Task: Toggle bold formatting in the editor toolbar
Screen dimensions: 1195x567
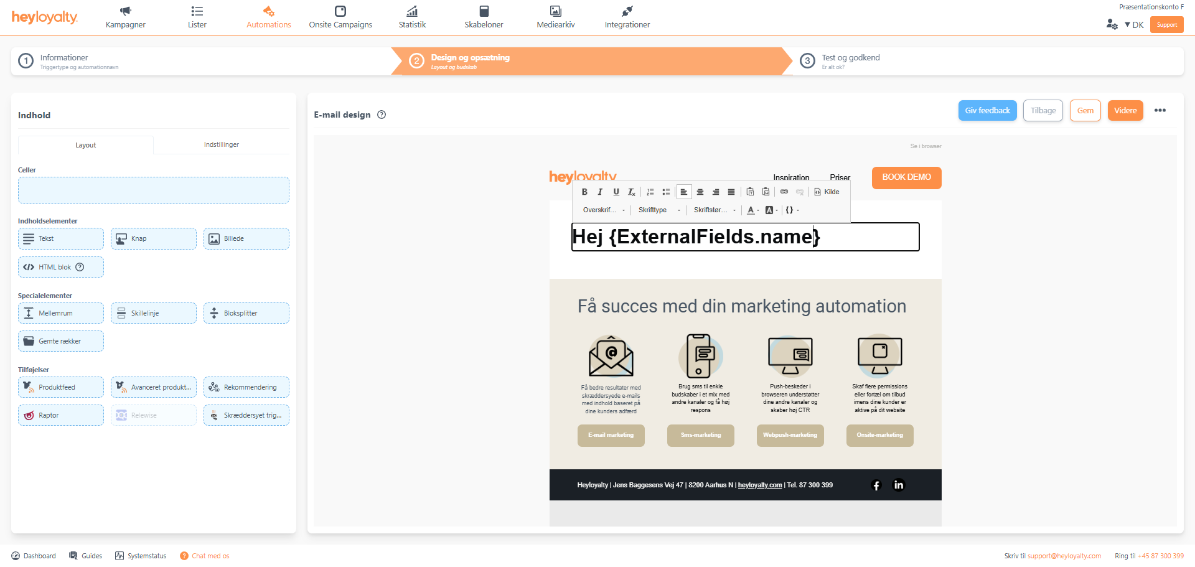Action: click(x=584, y=192)
